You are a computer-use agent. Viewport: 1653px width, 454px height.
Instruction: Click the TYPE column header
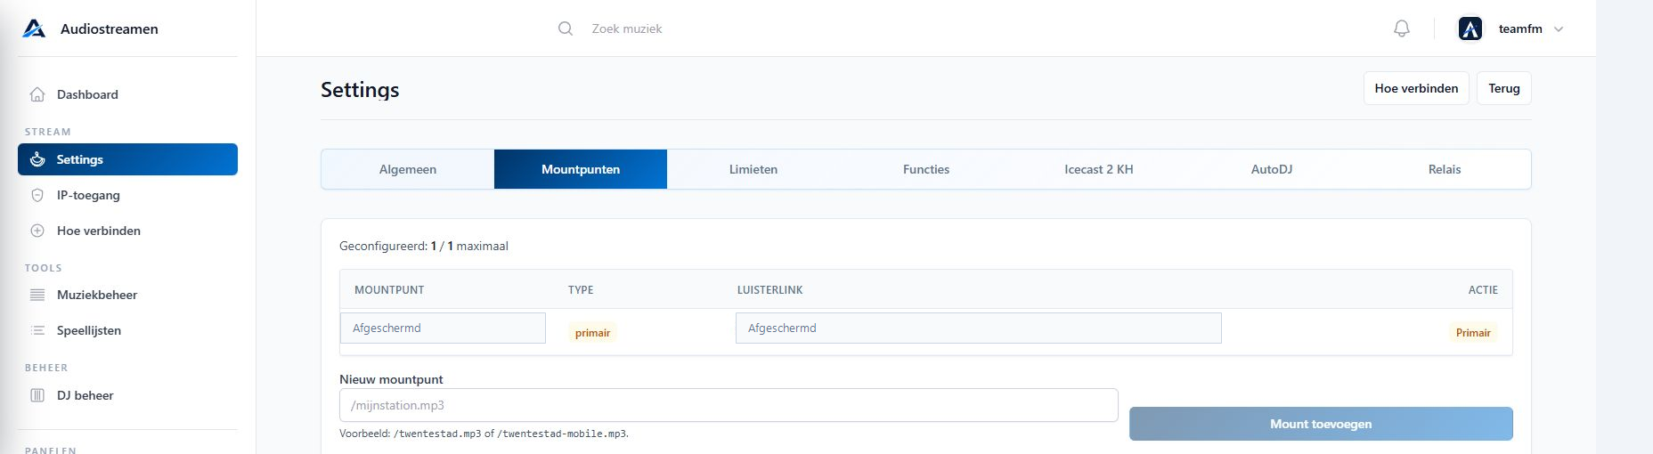(x=581, y=290)
